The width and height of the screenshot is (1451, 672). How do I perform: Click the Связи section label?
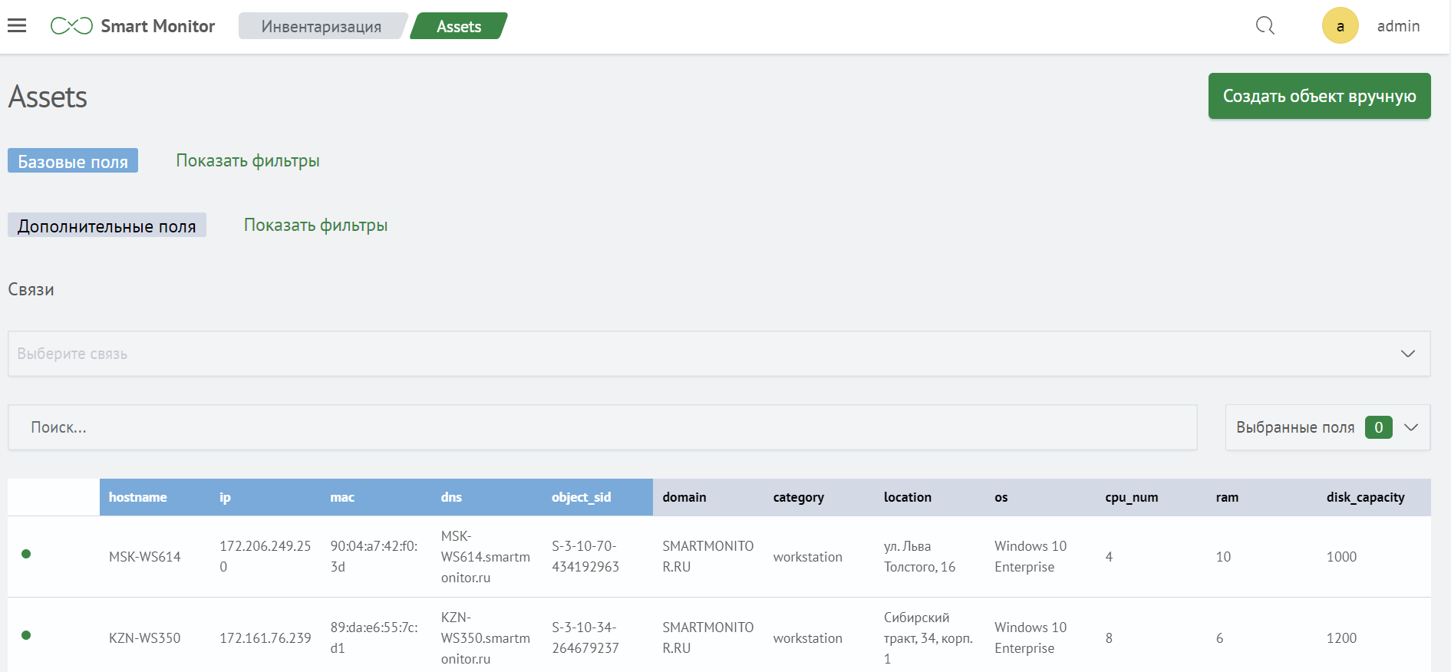pos(31,289)
